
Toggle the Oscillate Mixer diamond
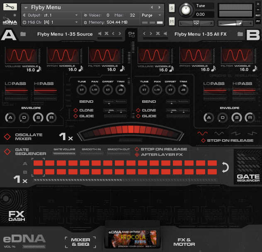coord(7,137)
